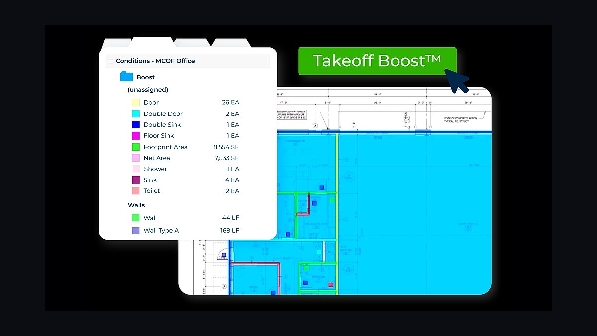The width and height of the screenshot is (597, 336).
Task: Select the Footprint Area condition label
Action: [165, 147]
